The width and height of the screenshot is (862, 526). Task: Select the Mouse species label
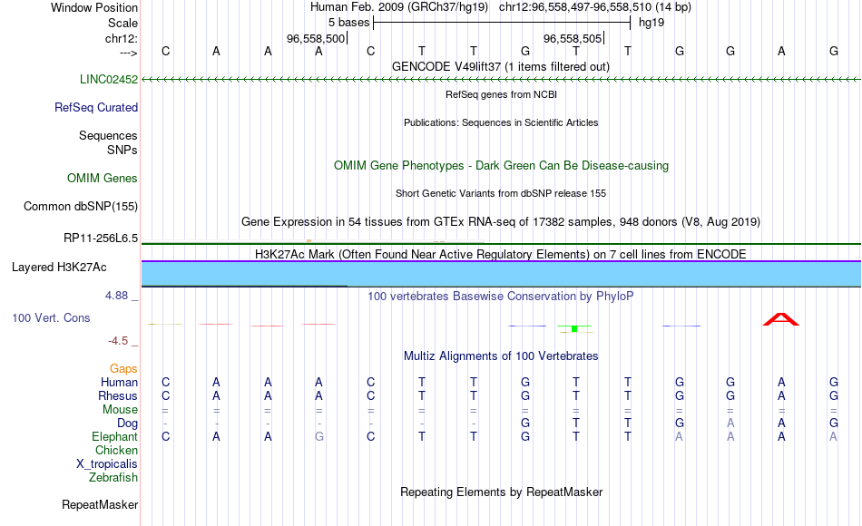(121, 410)
